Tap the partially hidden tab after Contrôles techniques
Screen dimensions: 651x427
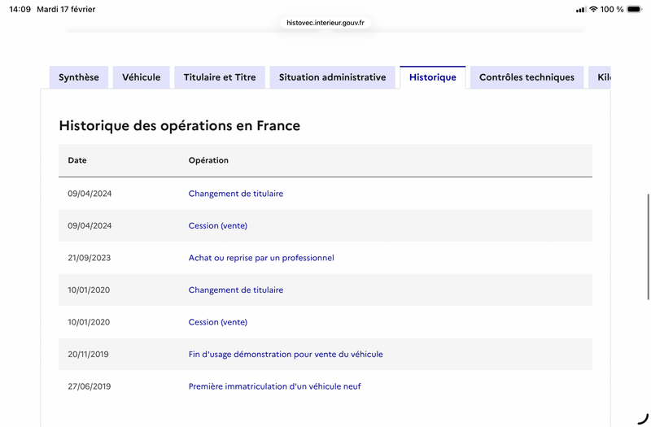pyautogui.click(x=601, y=77)
